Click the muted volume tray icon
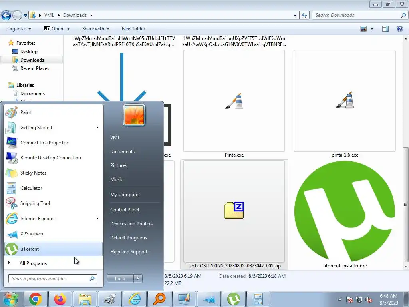This screenshot has height=307, width=409. 369,299
